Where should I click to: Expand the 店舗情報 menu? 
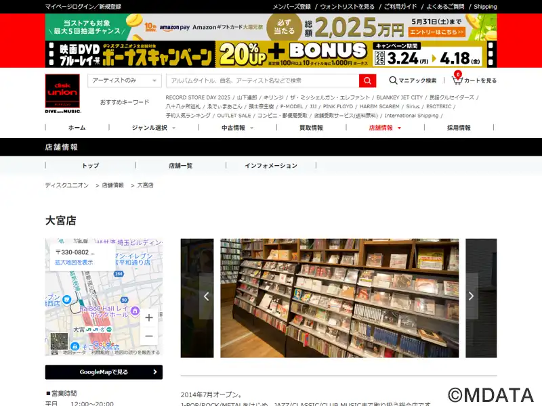385,128
